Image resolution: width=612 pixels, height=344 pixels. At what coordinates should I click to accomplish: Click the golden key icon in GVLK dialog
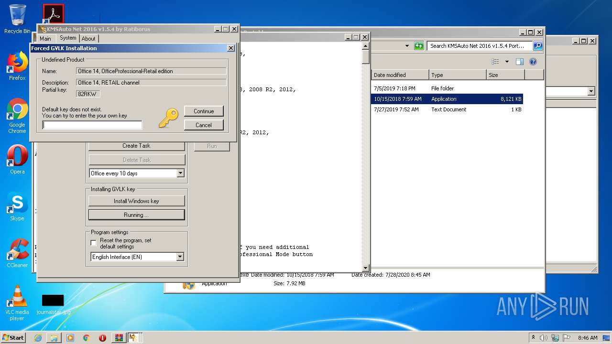pos(168,118)
